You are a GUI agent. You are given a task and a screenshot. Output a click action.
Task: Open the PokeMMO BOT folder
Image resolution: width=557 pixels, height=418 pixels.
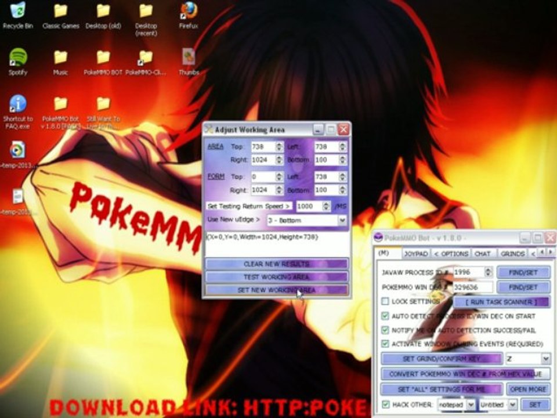tap(103, 62)
